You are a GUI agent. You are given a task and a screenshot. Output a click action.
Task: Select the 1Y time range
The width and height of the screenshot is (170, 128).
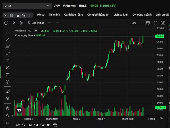[24, 125]
